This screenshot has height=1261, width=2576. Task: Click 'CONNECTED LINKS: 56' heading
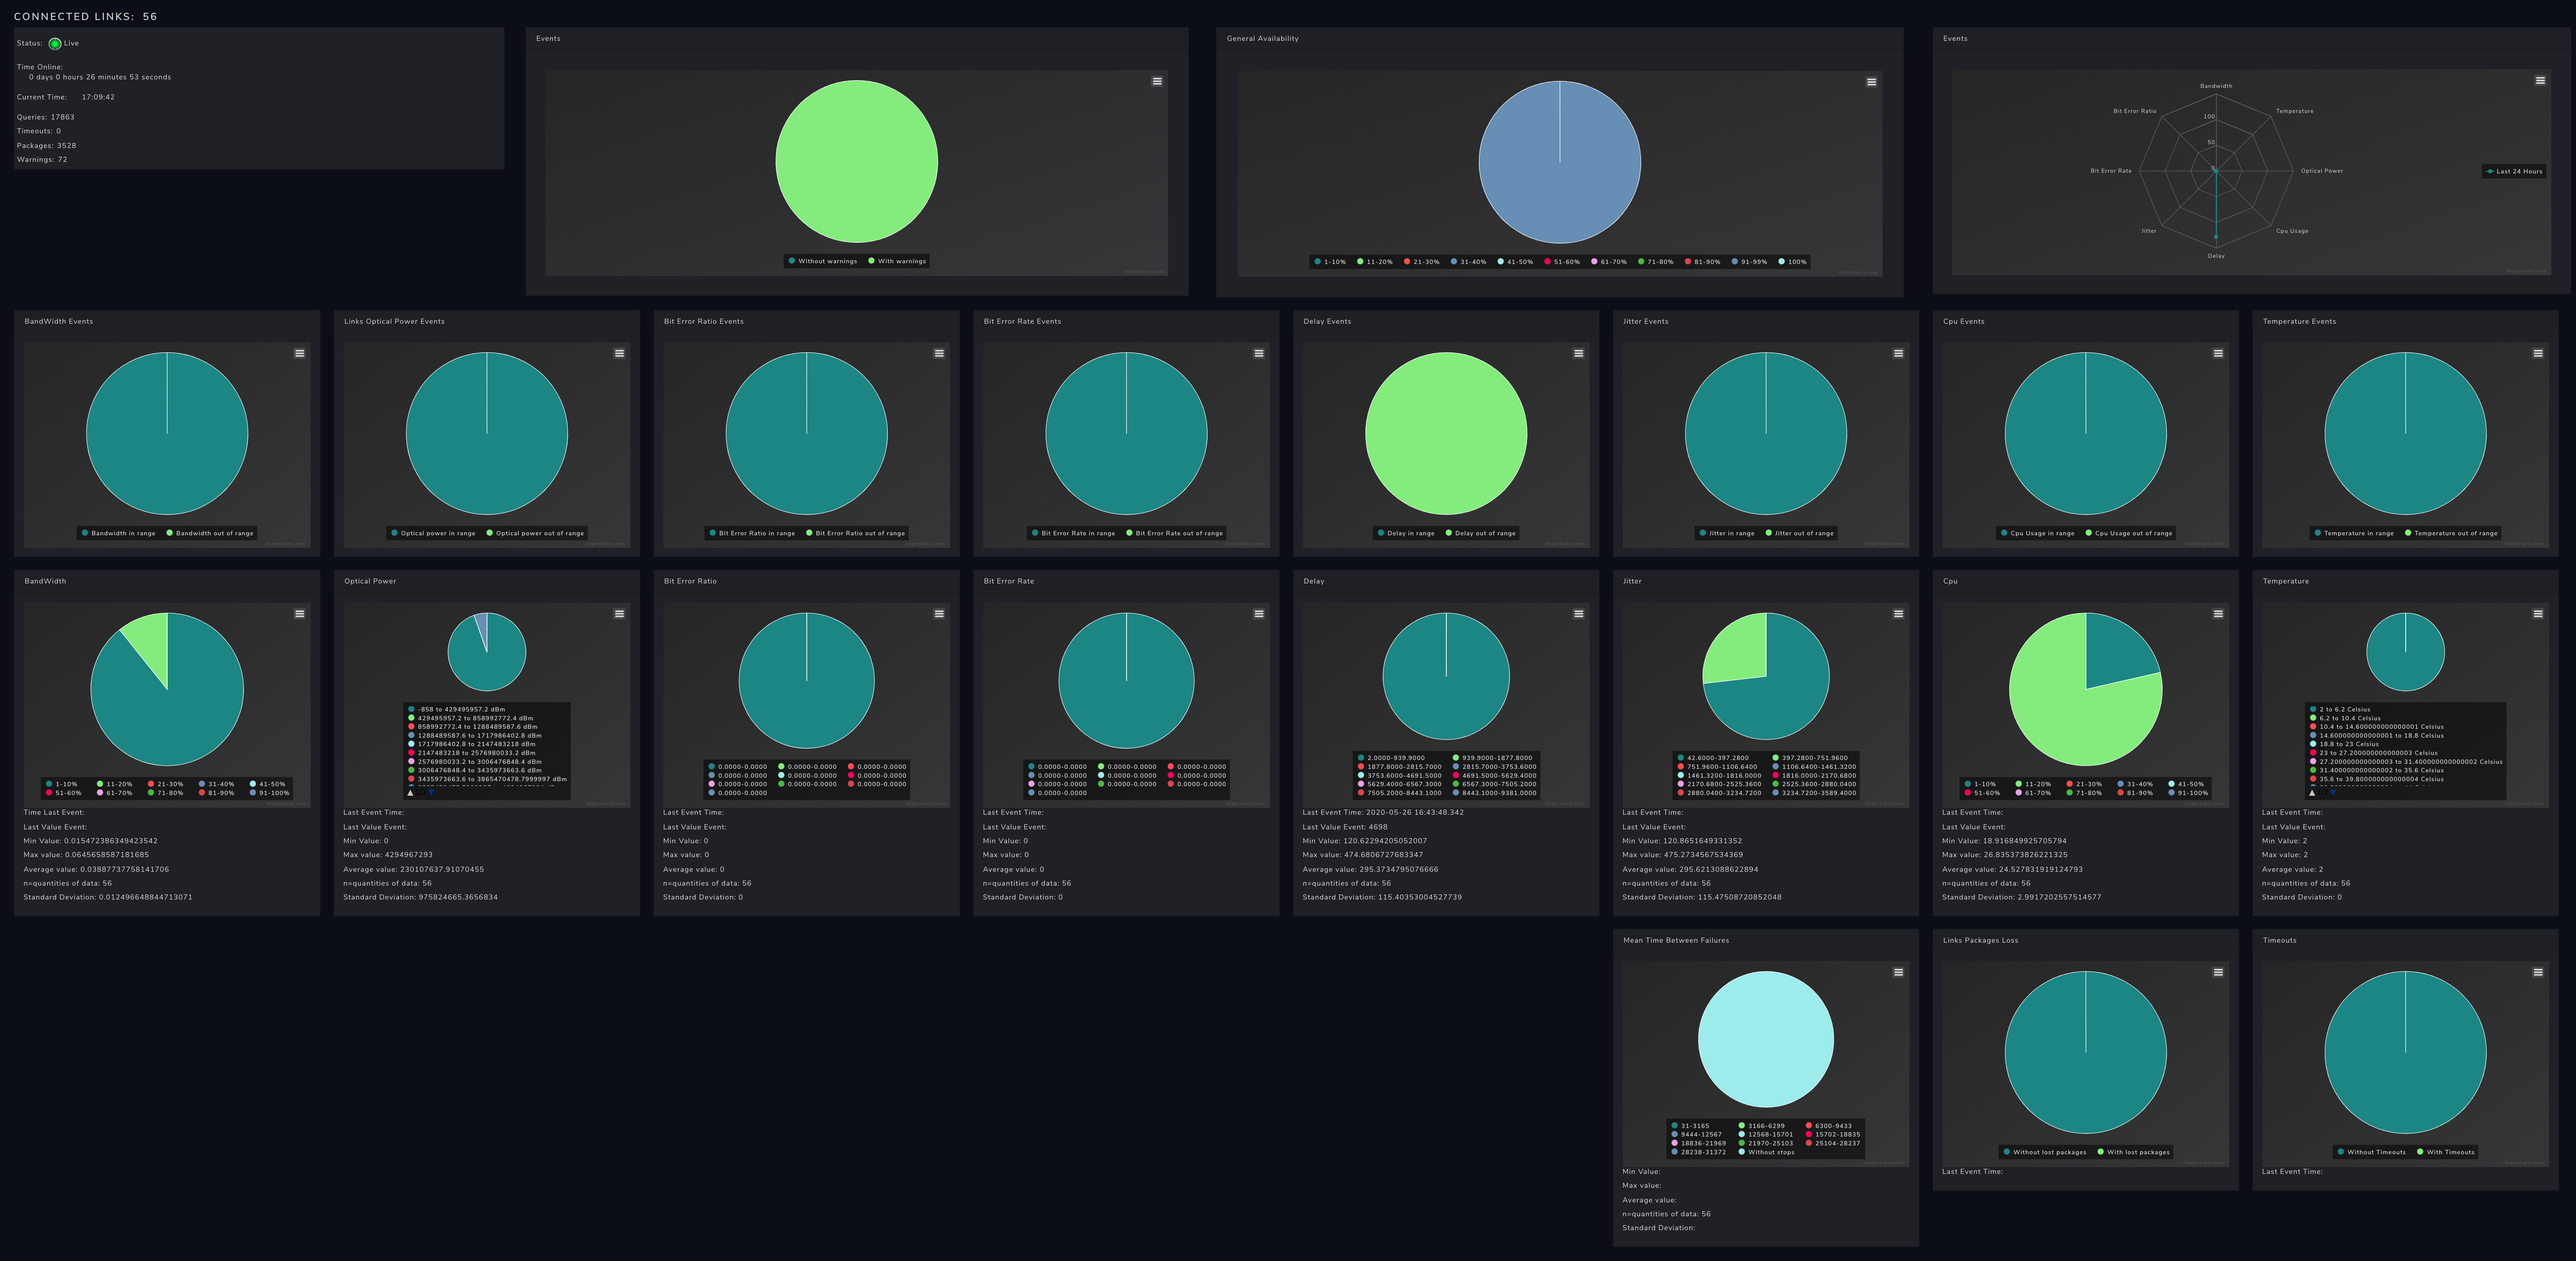(85, 17)
